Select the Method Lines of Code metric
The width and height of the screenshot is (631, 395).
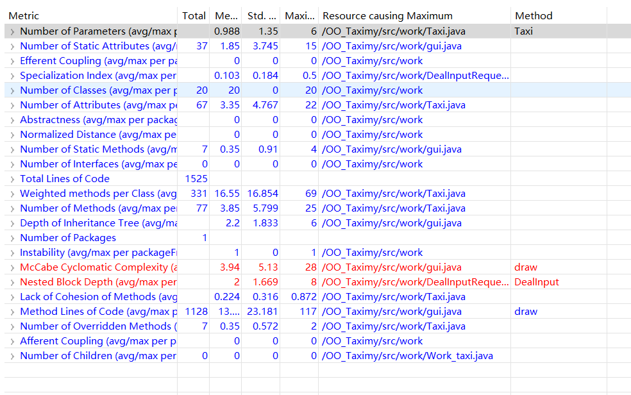click(x=97, y=312)
